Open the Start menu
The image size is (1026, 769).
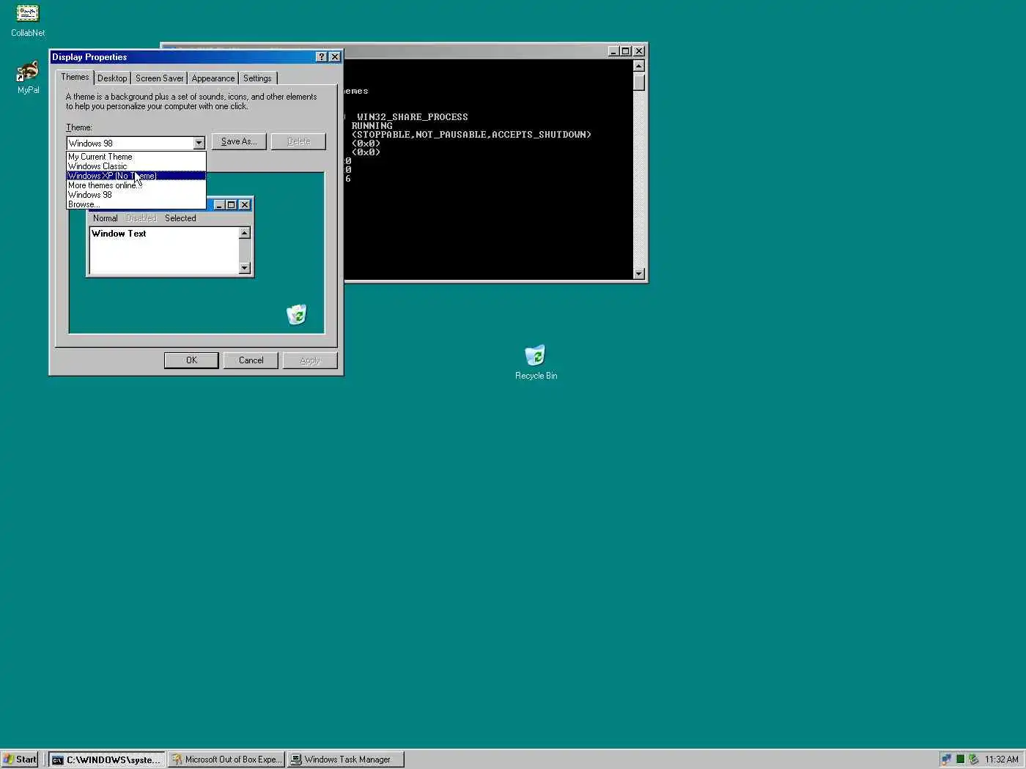20,759
